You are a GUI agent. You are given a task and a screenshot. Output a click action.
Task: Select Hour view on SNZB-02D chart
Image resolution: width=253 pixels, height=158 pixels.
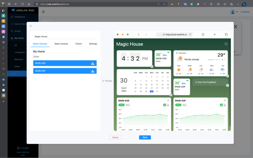coord(121,105)
